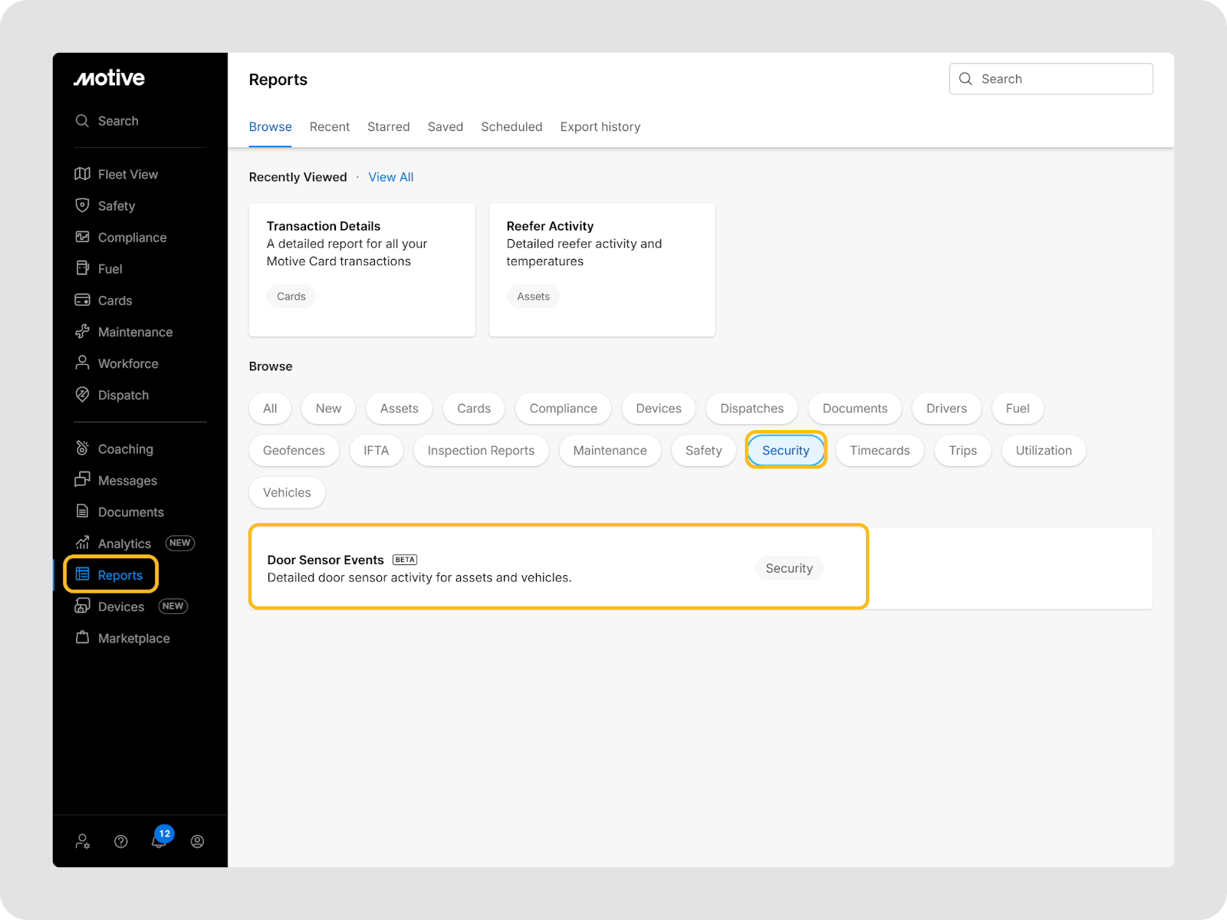Screen dimensions: 1227x920
Task: Click the Maintenance wrench icon
Action: pos(82,332)
